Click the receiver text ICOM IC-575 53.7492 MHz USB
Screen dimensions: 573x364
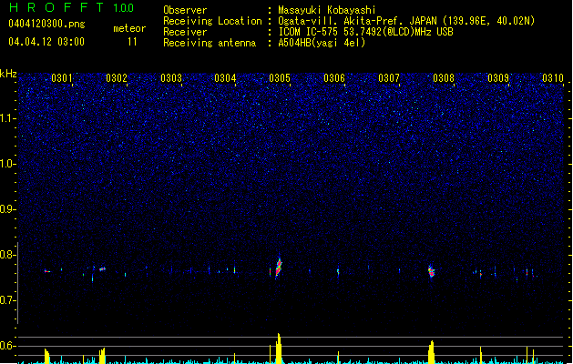point(365,32)
